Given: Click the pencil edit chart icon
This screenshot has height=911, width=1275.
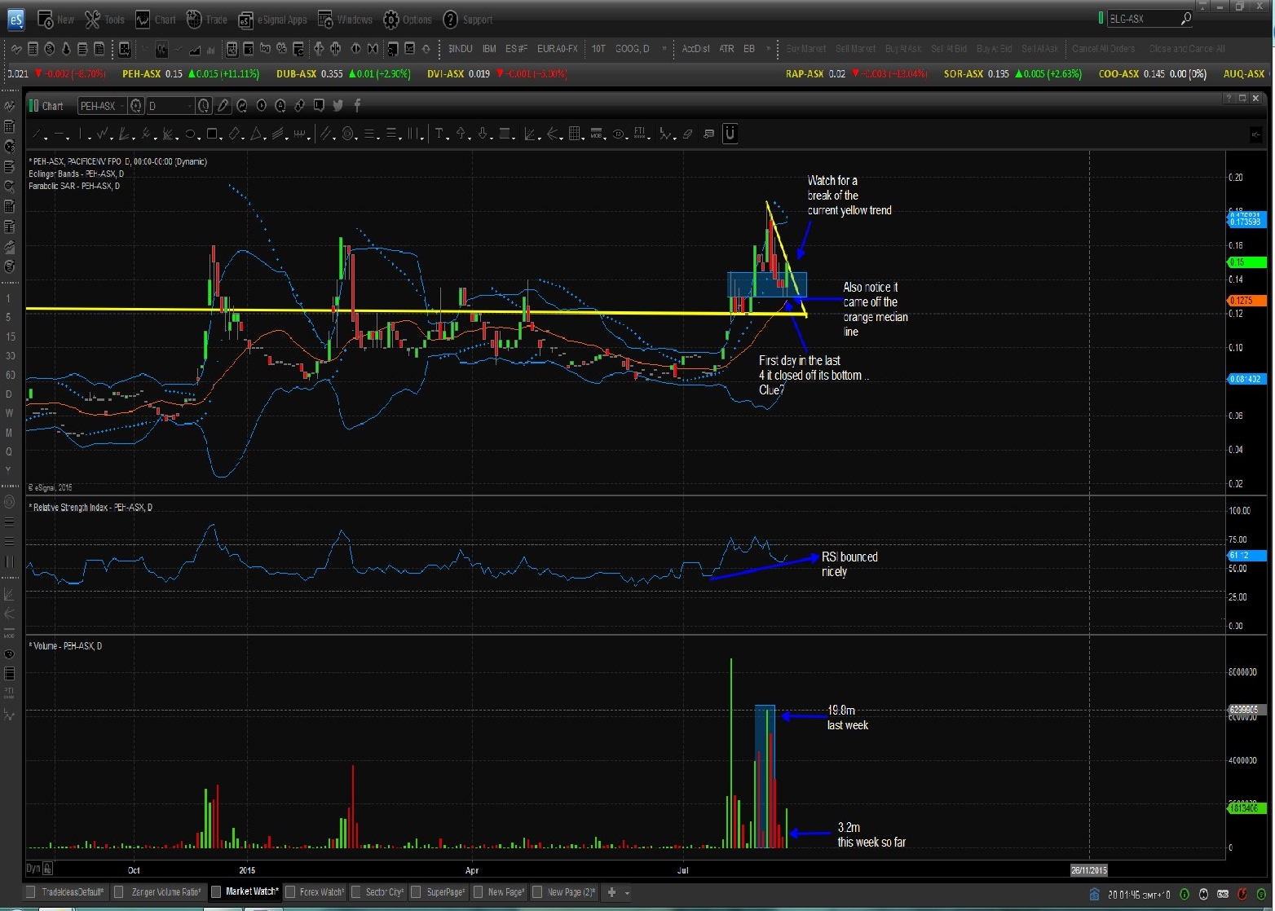Looking at the screenshot, I should (222, 106).
